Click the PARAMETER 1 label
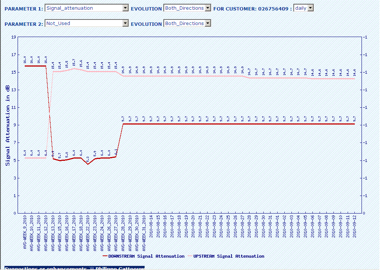384x270 pixels. (24, 9)
